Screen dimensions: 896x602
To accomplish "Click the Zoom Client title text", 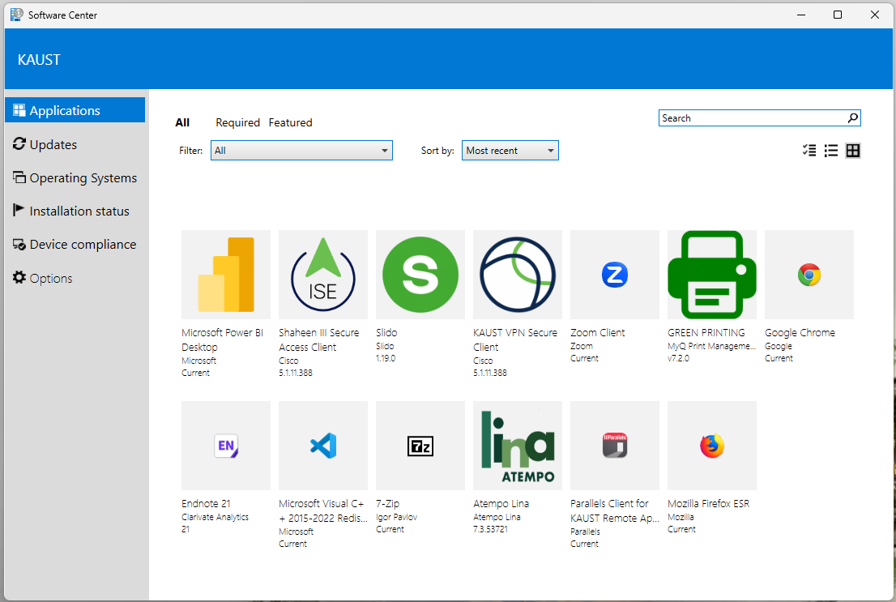I will point(598,333).
